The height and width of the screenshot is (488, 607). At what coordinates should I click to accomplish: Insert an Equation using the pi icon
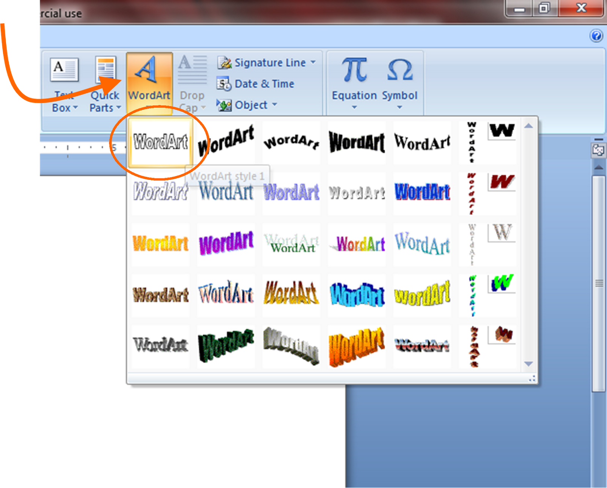(354, 70)
